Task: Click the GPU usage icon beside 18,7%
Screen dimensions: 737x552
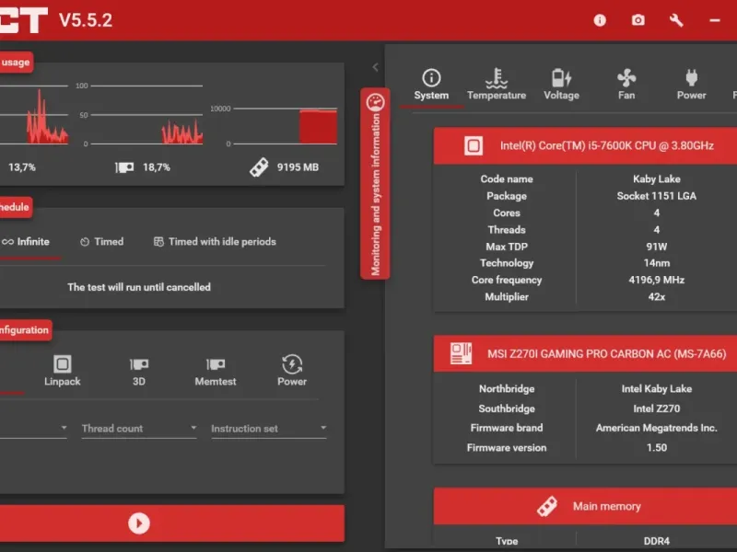Action: click(x=124, y=167)
